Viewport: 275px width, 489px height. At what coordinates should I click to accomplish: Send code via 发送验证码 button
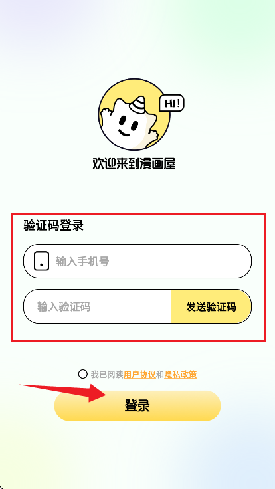(x=211, y=306)
